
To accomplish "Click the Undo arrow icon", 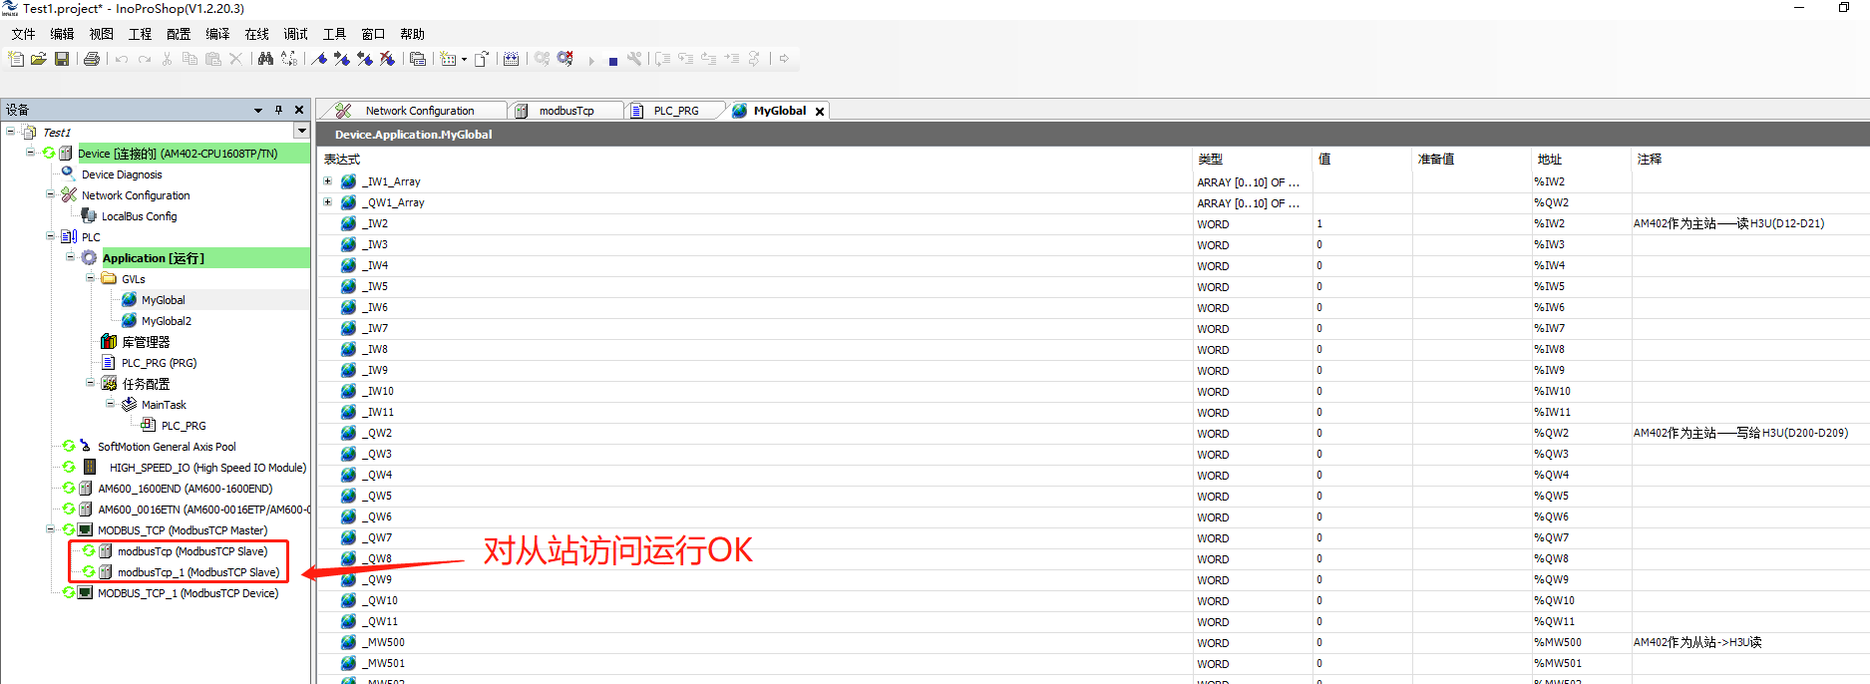I will pyautogui.click(x=122, y=59).
